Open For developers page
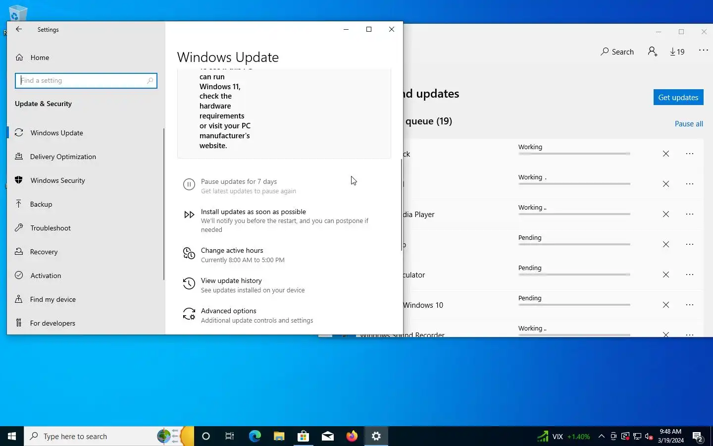This screenshot has width=713, height=446. tap(86, 323)
